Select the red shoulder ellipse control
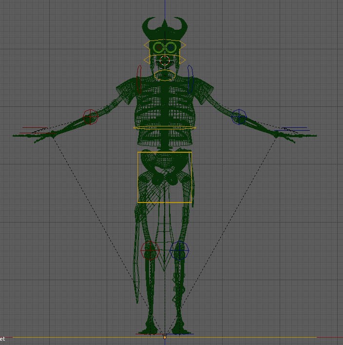Screen dimensions: 343x345 coord(139,80)
